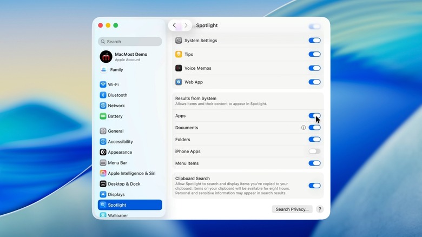Enable the iPhone Apps toggle
The height and width of the screenshot is (237, 422).
(314, 152)
